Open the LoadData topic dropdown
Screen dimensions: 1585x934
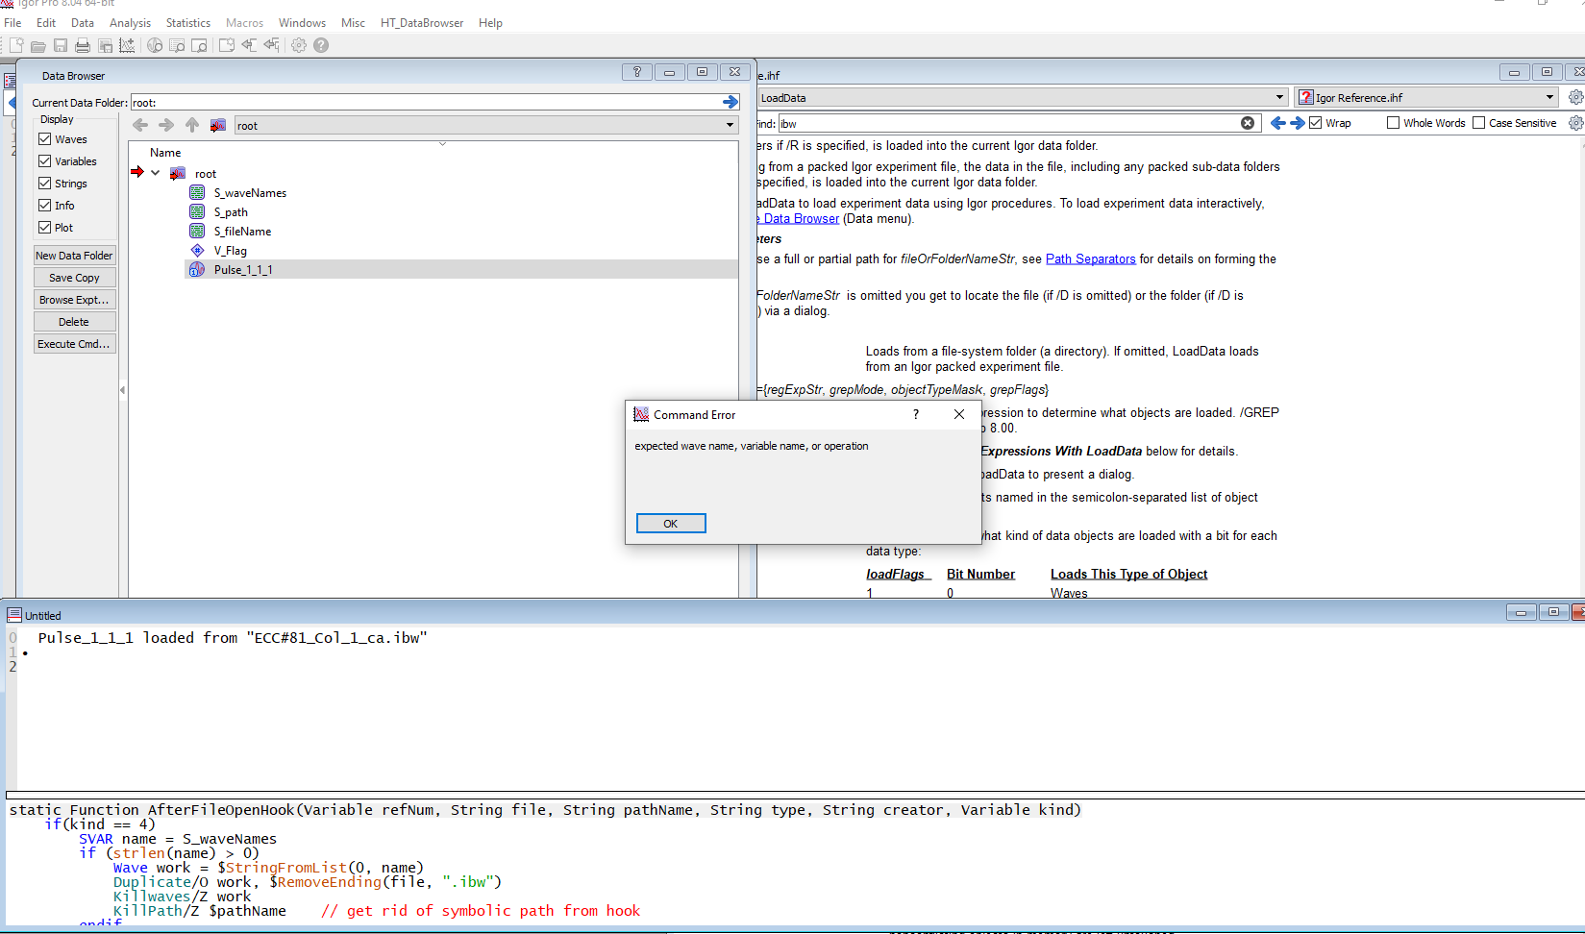point(1278,97)
